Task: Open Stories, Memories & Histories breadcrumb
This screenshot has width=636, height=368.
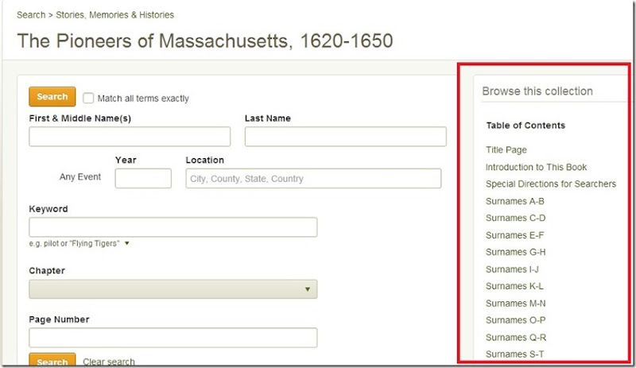Action: [x=114, y=15]
